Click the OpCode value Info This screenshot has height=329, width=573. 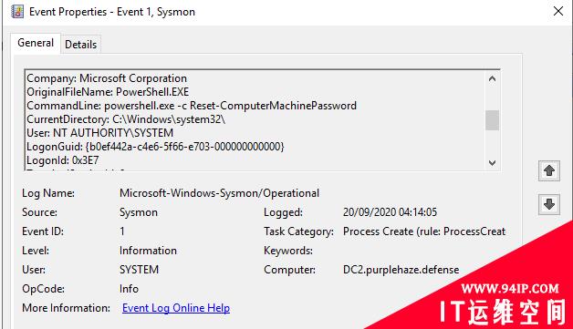129,289
